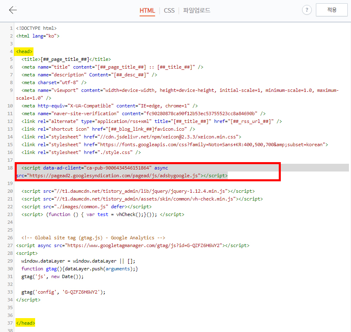Click the 적용 apply button
Viewport: 351px width, 332px height.
[331, 10]
